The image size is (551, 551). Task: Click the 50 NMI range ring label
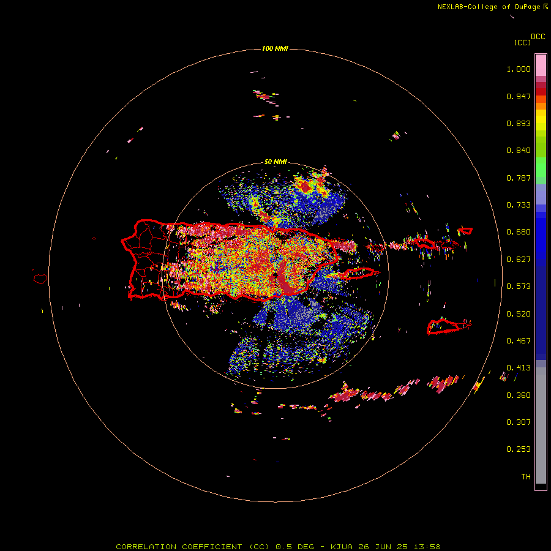click(275, 162)
